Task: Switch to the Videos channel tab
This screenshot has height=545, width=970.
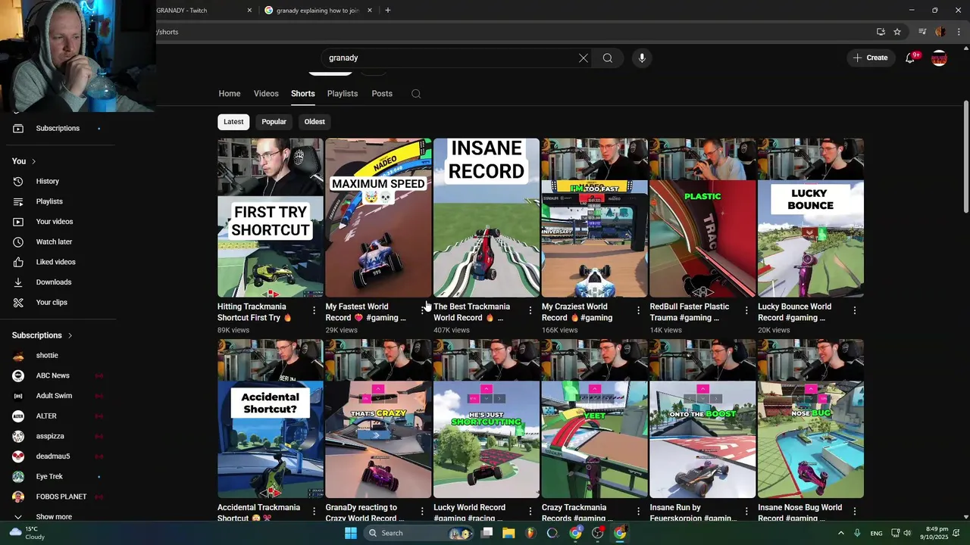Action: 266,94
